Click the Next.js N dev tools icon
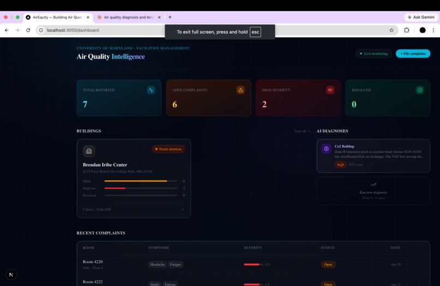The height and width of the screenshot is (286, 440). point(11,275)
